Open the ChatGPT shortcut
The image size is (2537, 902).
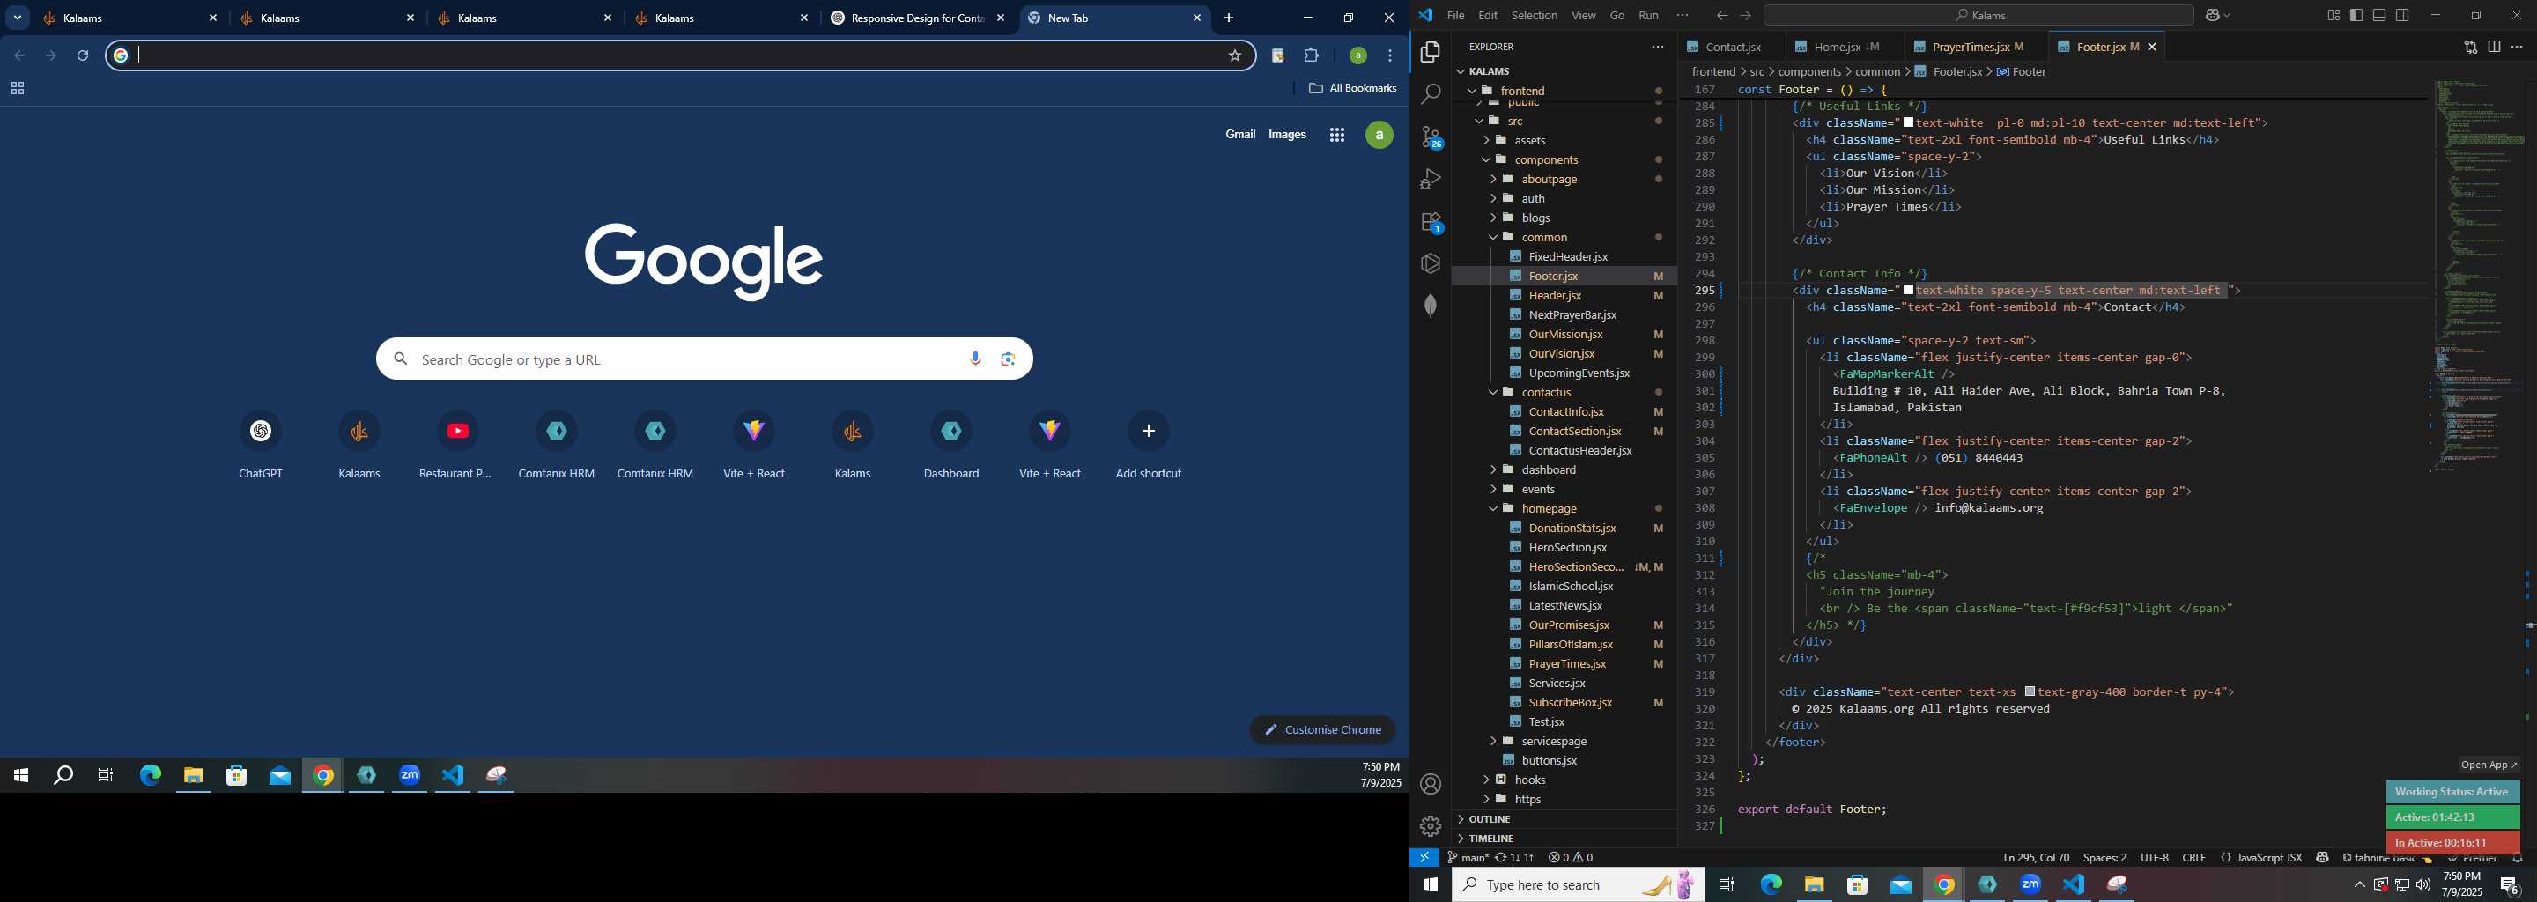click(x=261, y=445)
